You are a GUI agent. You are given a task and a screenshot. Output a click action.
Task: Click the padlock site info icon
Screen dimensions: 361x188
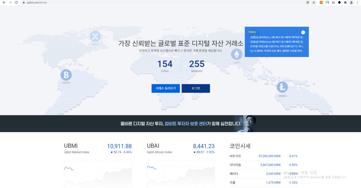[24, 2]
